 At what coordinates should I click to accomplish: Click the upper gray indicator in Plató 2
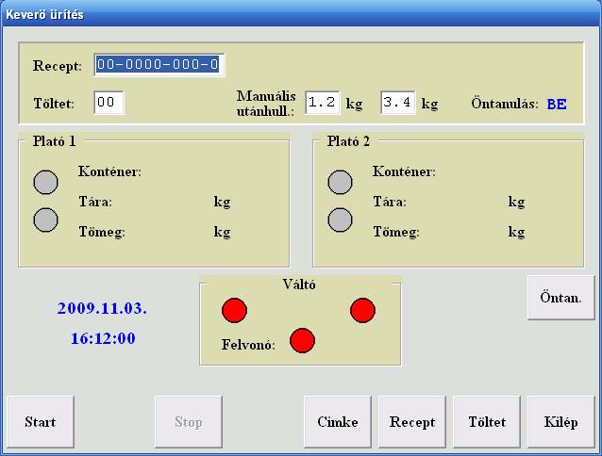coord(340,182)
